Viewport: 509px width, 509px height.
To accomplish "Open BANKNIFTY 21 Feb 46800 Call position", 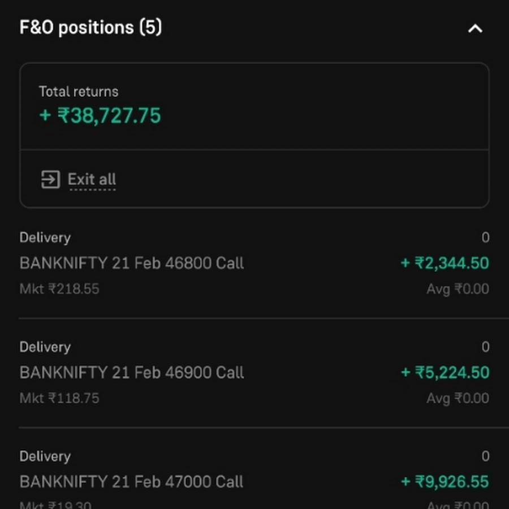I will 255,263.
